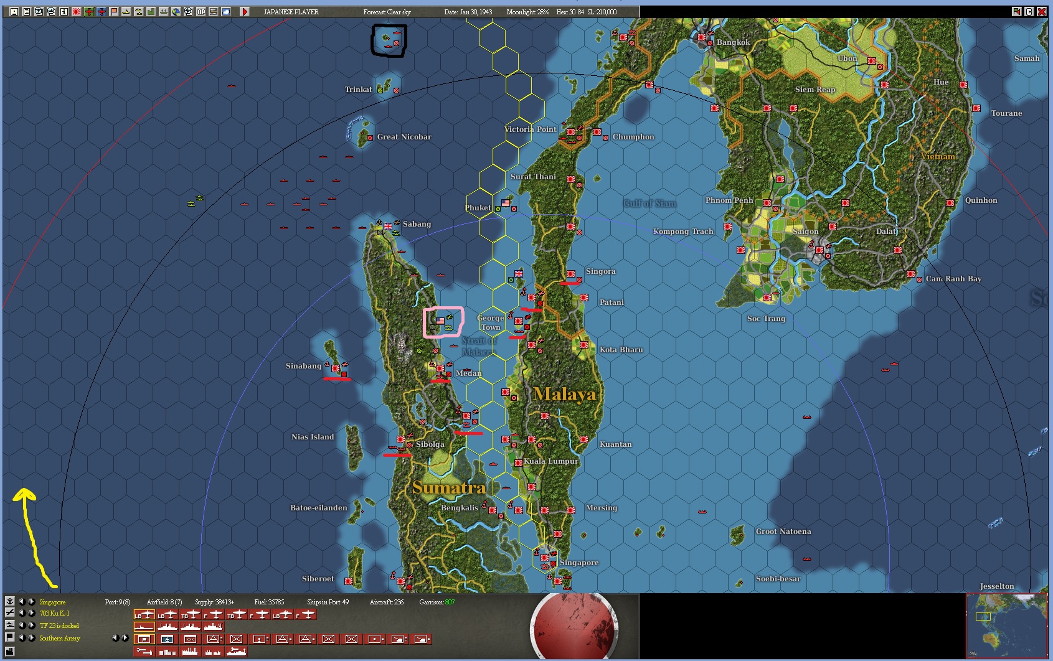The height and width of the screenshot is (661, 1053).
Task: Click the 'Date: Jan 30, 1943' text
Action: coord(468,12)
